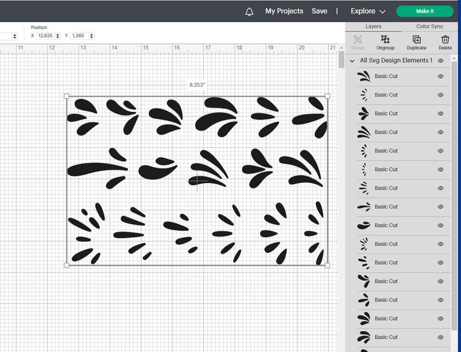The width and height of the screenshot is (461, 352).
Task: Click the disabled Group icon
Action: point(358,39)
